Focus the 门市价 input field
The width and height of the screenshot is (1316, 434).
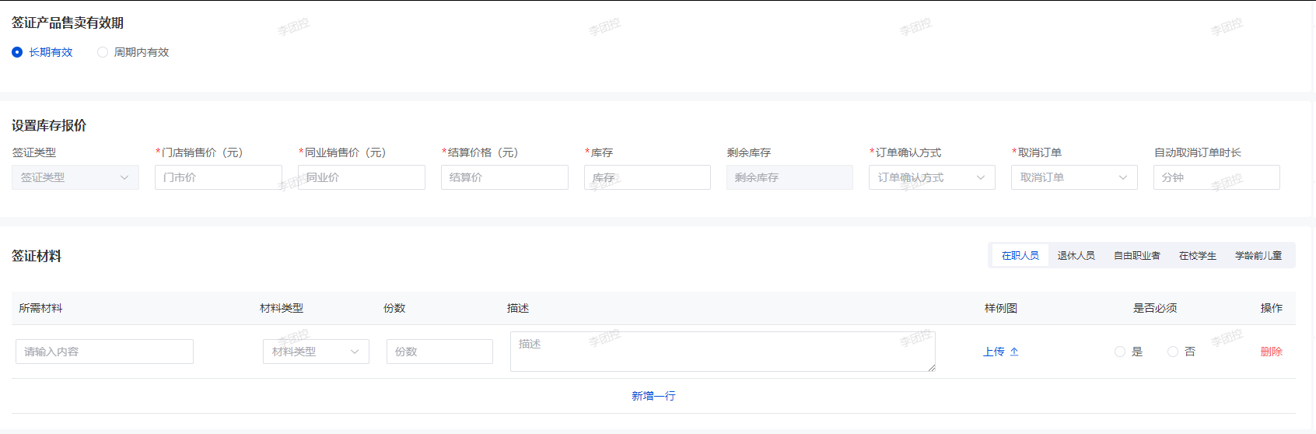pyautogui.click(x=218, y=177)
